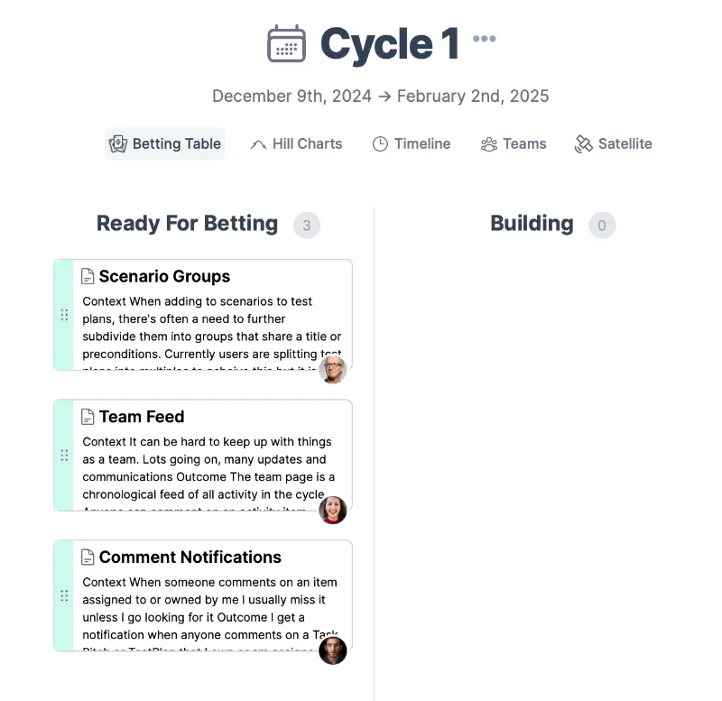Click the document icon beside Scenario Groups
The width and height of the screenshot is (722, 701).
pos(88,276)
